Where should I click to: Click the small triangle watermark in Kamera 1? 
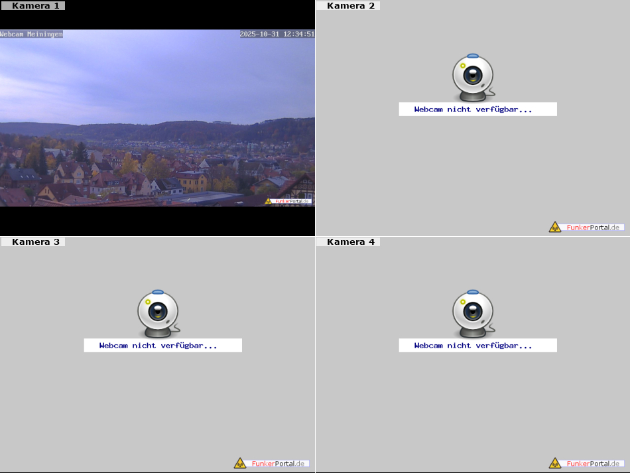point(269,201)
